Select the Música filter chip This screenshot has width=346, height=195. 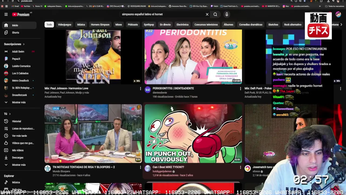[81, 25]
